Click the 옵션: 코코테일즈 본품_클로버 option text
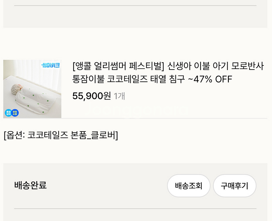Image resolution: width=272 pixels, height=221 pixels. coord(61,135)
